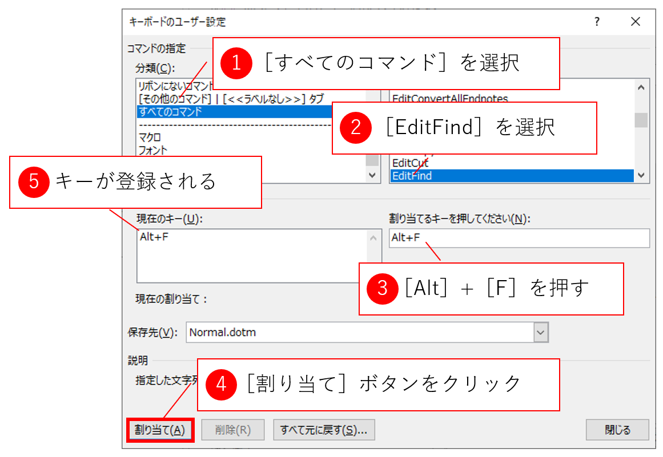Select Alt+F in the 現在のキー list
This screenshot has height=457, width=663.
154,237
